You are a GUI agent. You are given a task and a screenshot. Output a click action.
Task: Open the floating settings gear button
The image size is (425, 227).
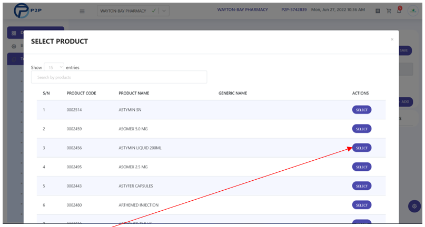click(x=414, y=206)
